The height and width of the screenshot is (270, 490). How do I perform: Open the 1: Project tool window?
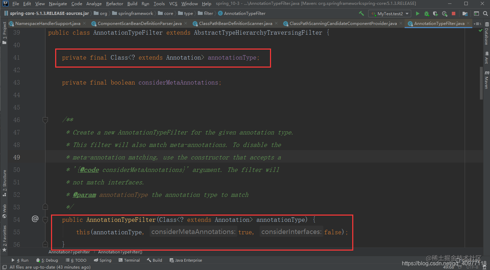(x=4, y=33)
